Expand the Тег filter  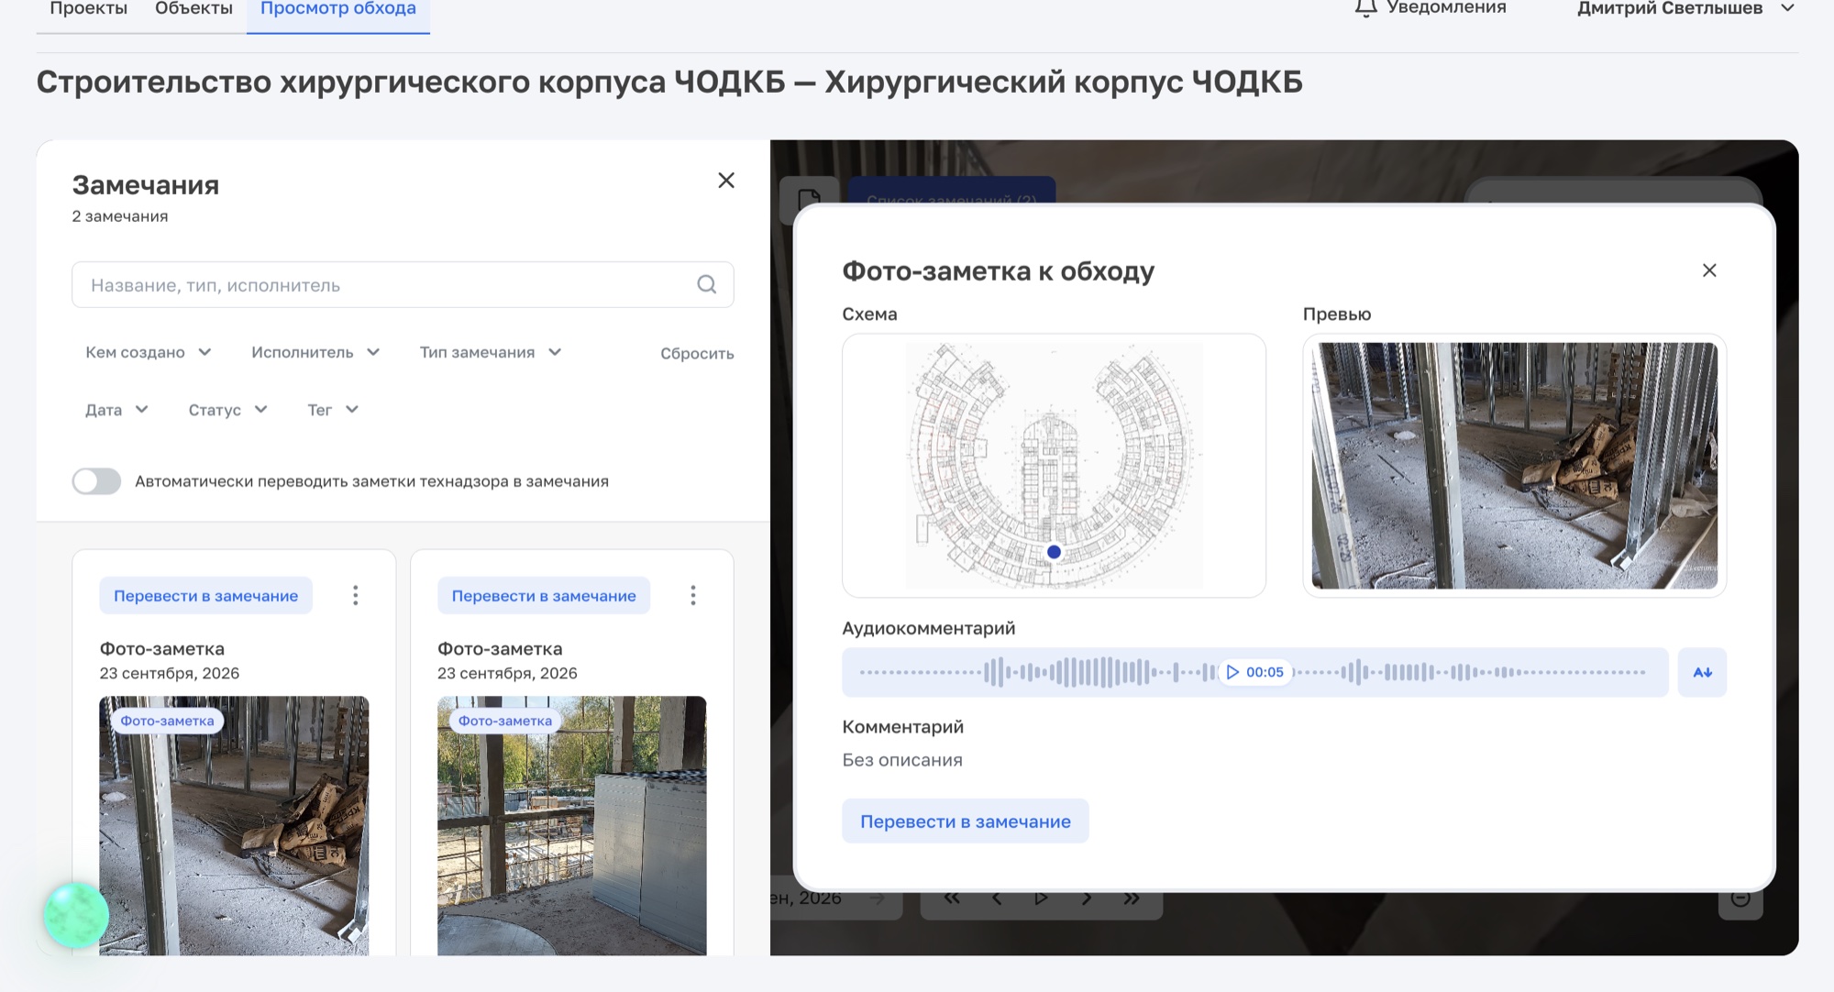pos(333,410)
